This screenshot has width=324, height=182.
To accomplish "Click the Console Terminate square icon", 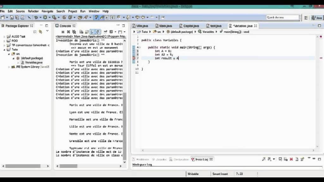I will pos(63,32).
